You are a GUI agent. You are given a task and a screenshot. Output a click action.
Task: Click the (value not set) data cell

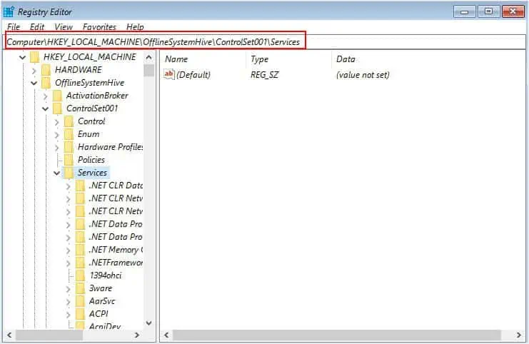point(363,74)
